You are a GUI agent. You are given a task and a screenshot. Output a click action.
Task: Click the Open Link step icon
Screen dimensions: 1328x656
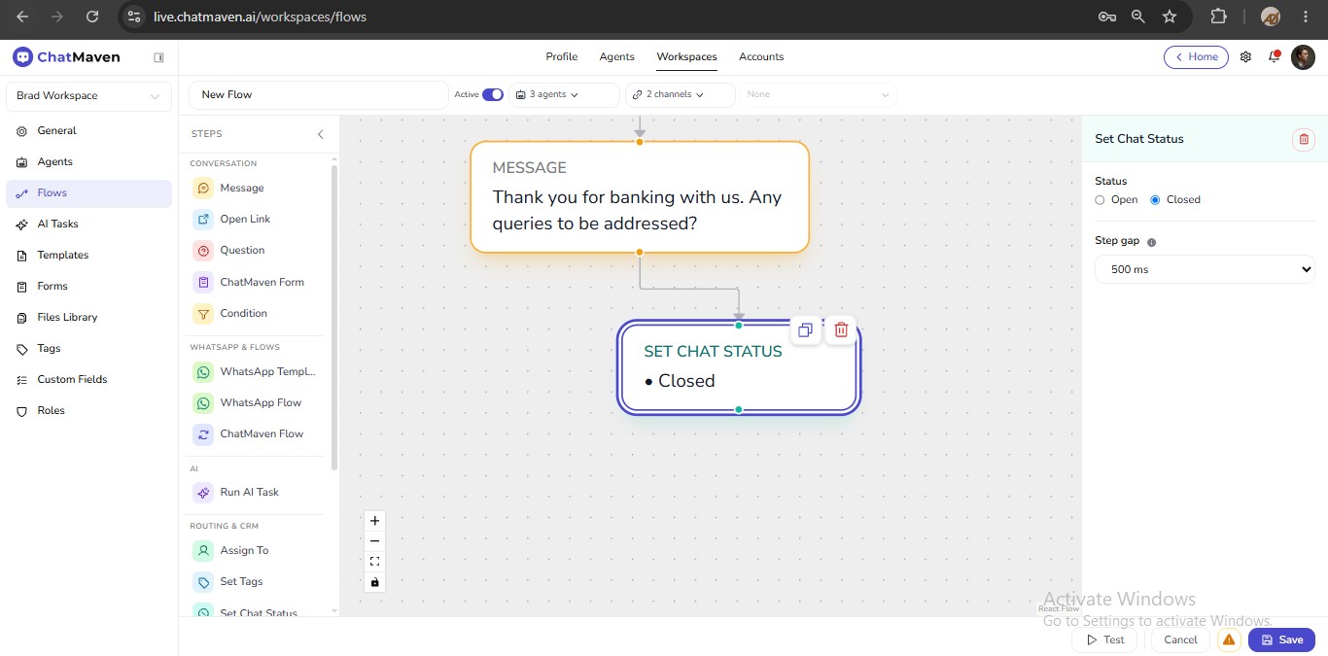pyautogui.click(x=203, y=220)
